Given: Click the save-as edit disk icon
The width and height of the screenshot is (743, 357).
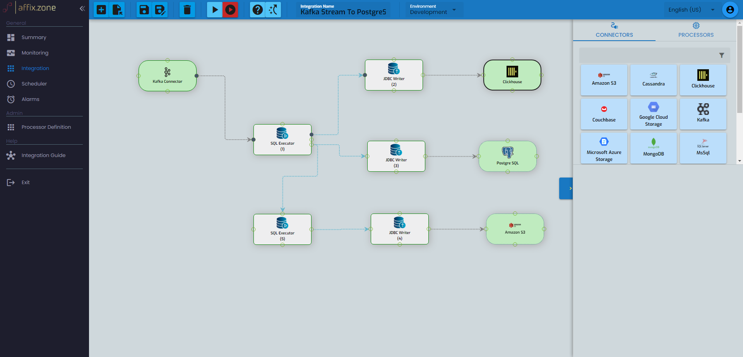Looking at the screenshot, I should (x=160, y=10).
